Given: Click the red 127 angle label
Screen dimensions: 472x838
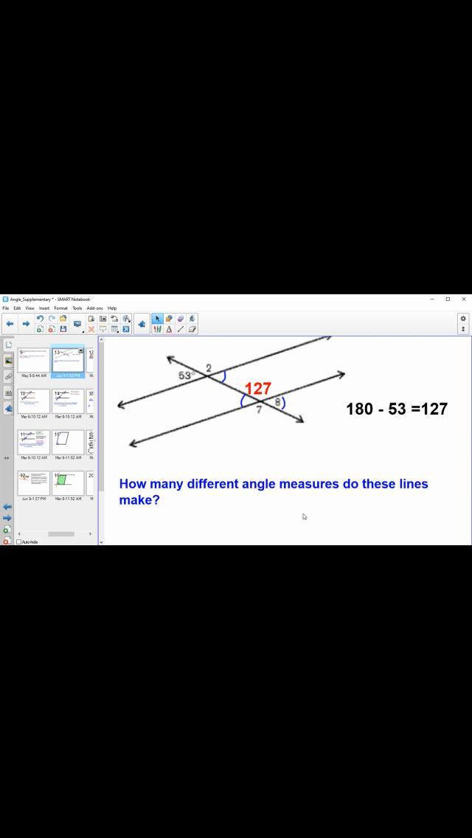Looking at the screenshot, I should click(257, 389).
